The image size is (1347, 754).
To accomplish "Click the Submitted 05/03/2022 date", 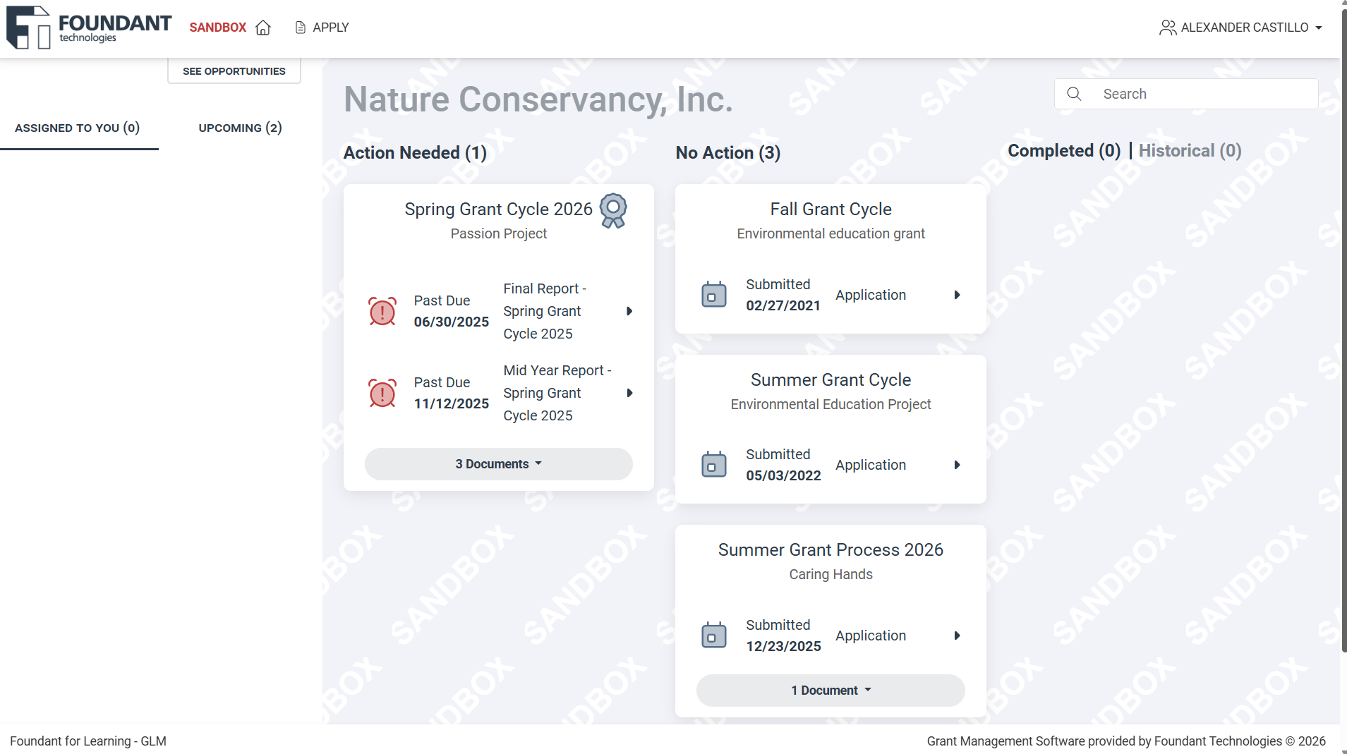I will pyautogui.click(x=783, y=476).
